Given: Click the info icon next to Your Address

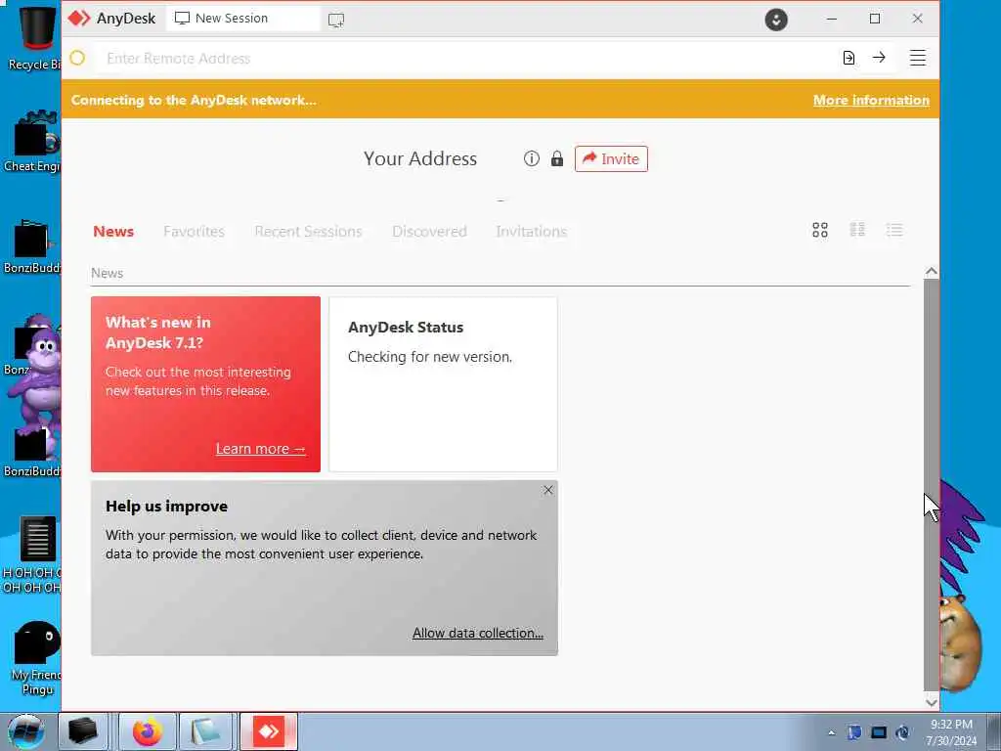Looking at the screenshot, I should point(531,158).
